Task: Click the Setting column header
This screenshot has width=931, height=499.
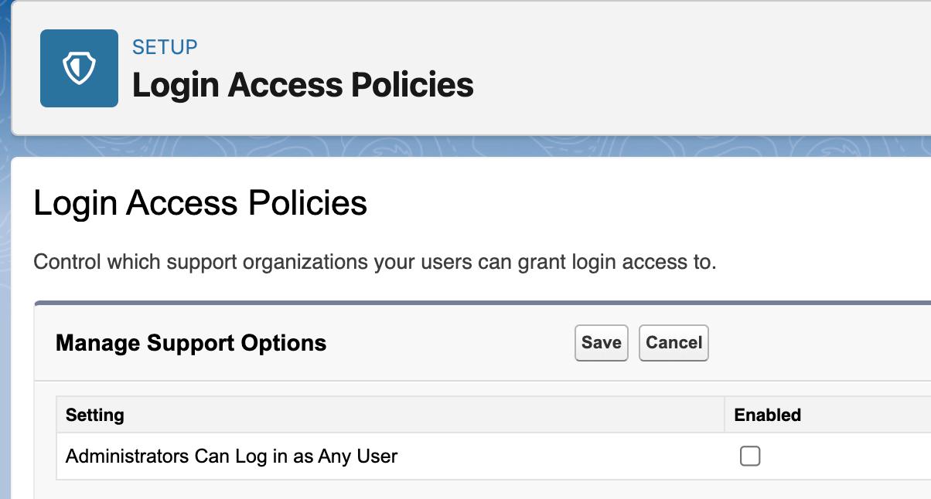Action: point(95,415)
